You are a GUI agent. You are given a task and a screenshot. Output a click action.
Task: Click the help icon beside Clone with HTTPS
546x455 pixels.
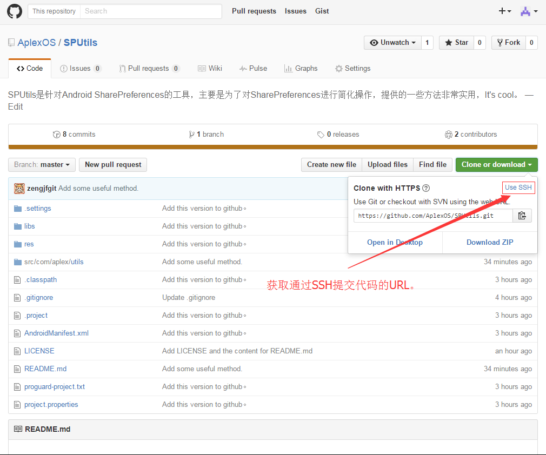pyautogui.click(x=426, y=189)
